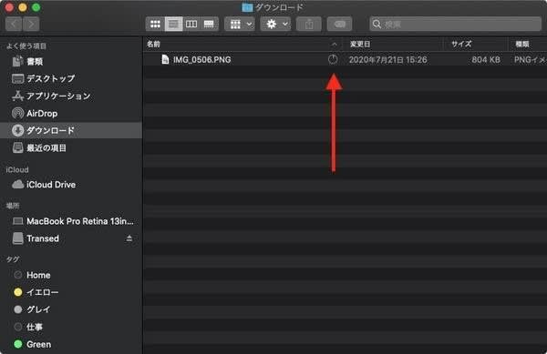Click the laptop icon beside MacBook Pro
This screenshot has width=547, height=354.
tap(18, 221)
